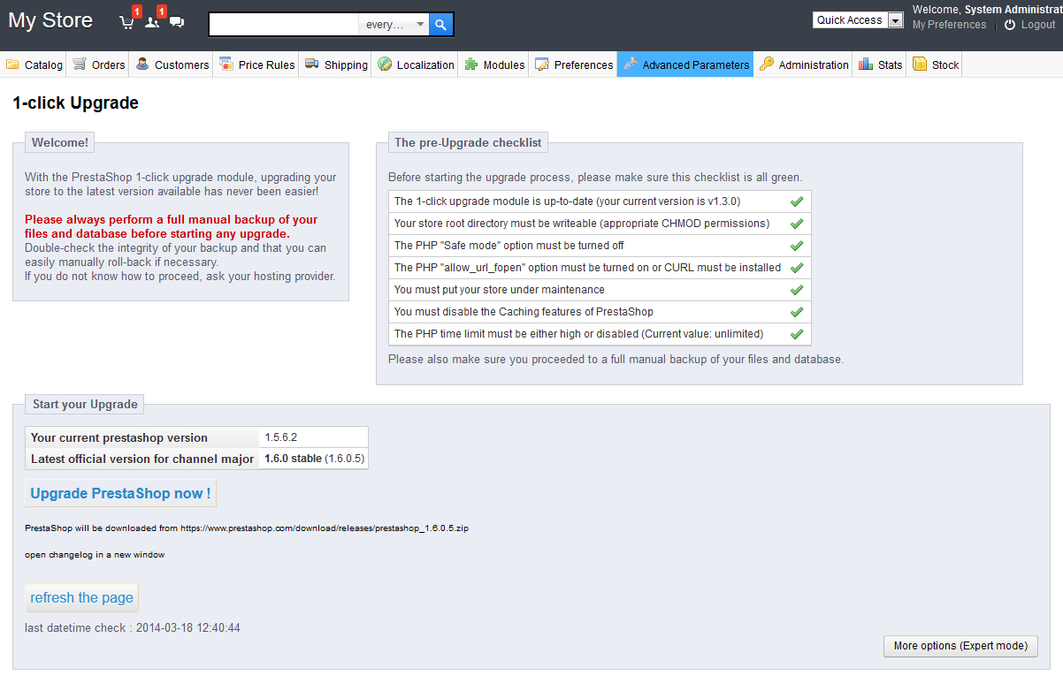Click the My Store title link
Viewport: 1063px width, 676px height.
pyautogui.click(x=50, y=20)
